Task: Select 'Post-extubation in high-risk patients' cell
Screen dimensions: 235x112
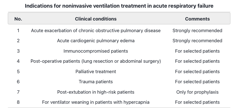Action: coord(96,92)
